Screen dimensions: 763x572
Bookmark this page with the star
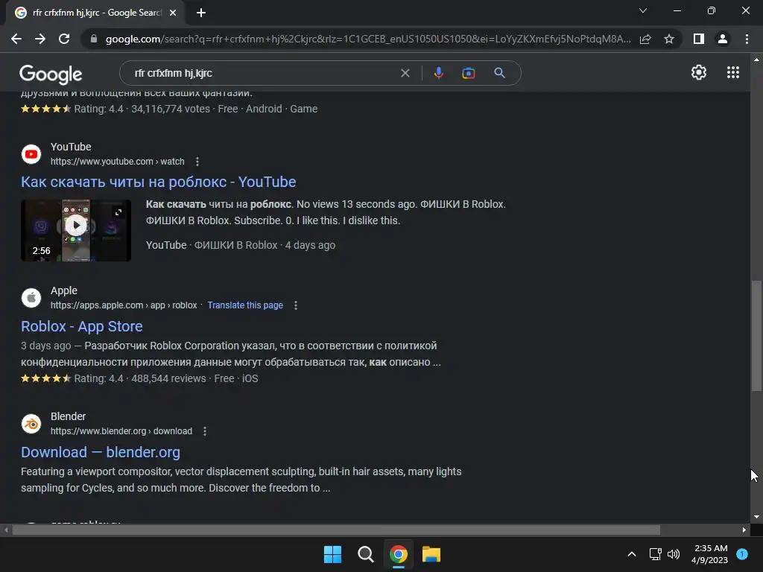[669, 39]
